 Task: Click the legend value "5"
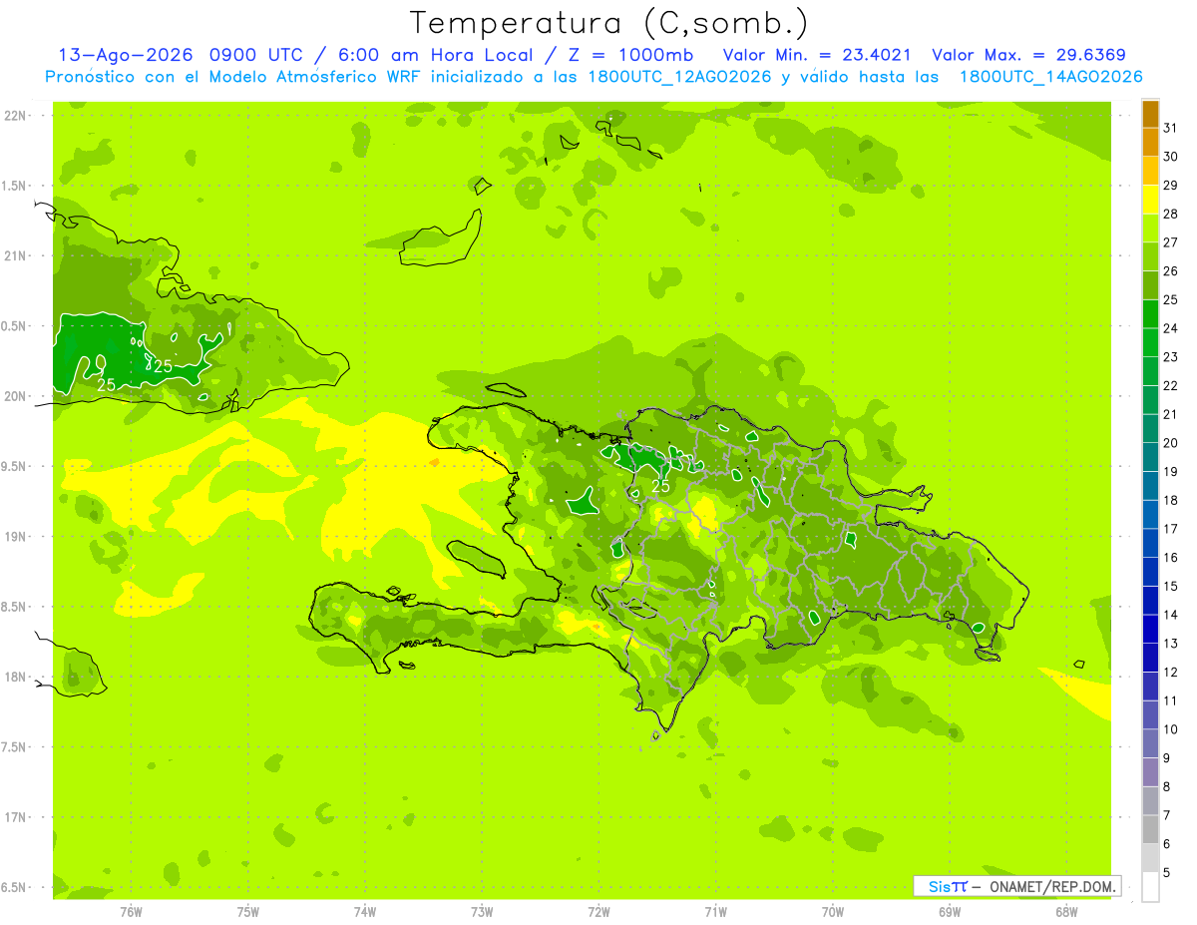point(1167,873)
